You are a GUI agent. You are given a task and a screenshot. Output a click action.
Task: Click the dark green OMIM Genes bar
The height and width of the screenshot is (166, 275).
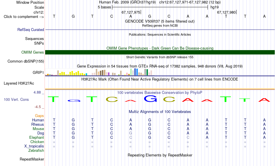point(160,52)
